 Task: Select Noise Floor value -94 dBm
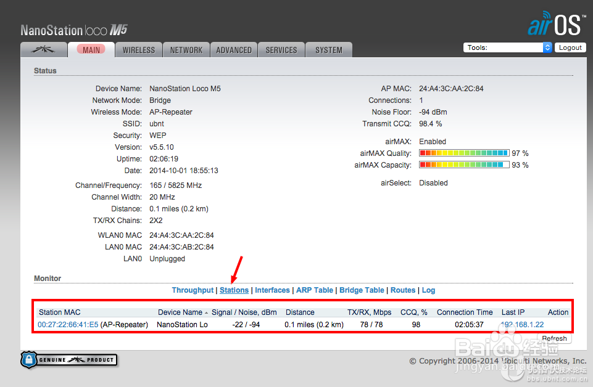pyautogui.click(x=433, y=112)
